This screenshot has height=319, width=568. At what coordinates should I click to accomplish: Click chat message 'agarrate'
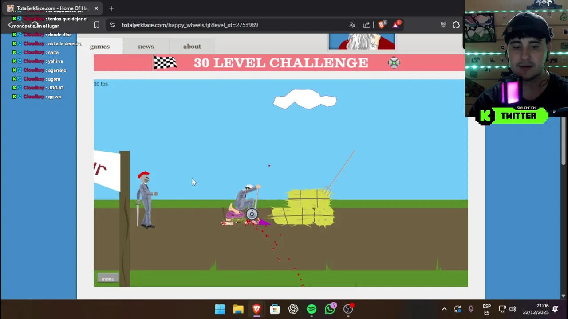click(x=57, y=70)
